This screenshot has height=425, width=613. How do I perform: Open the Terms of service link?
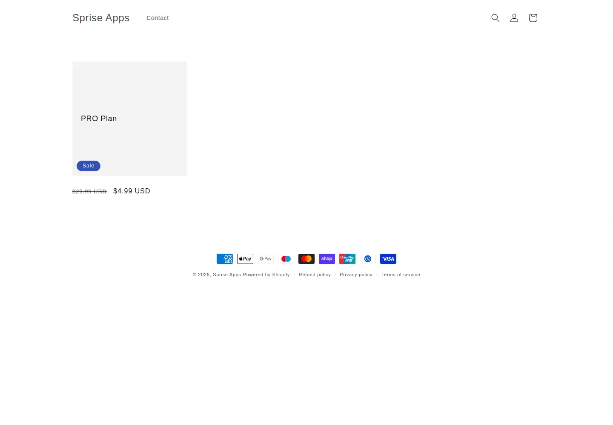401,275
